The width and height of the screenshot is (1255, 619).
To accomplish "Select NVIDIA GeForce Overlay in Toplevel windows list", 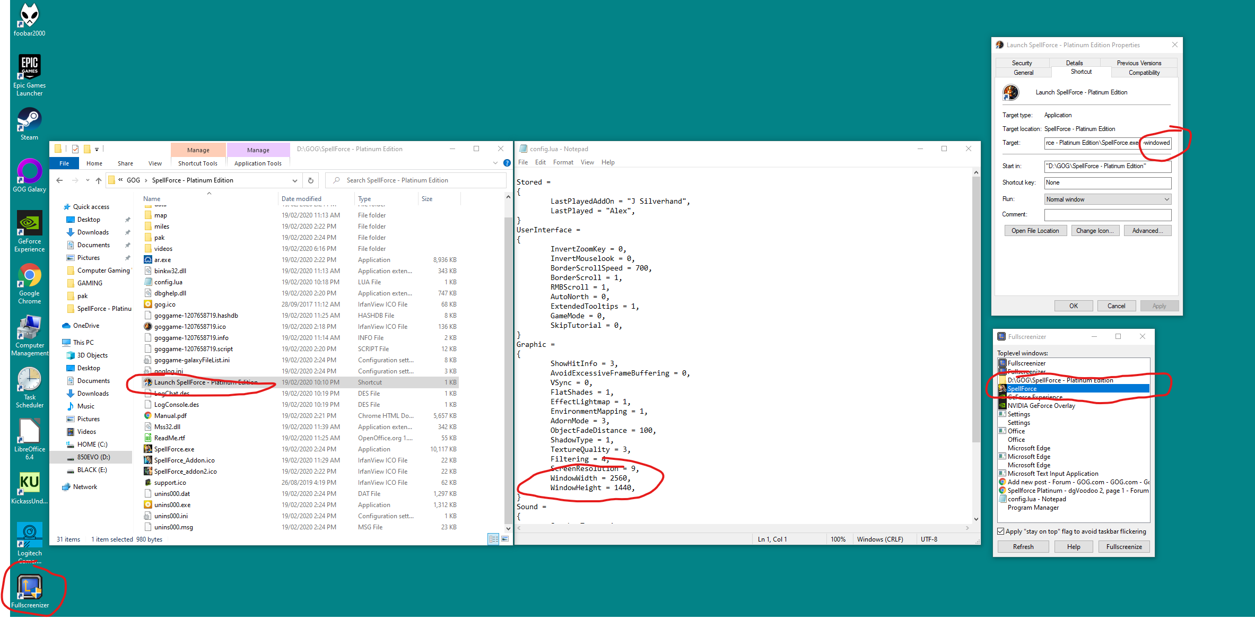I will (1041, 406).
